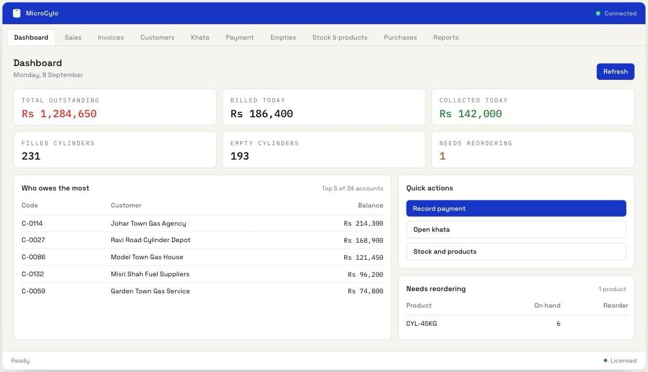Click the Stock and products quick action button
This screenshot has width=648, height=372.
[516, 251]
